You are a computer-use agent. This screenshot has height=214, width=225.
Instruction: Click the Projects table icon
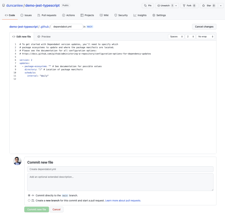(82, 15)
